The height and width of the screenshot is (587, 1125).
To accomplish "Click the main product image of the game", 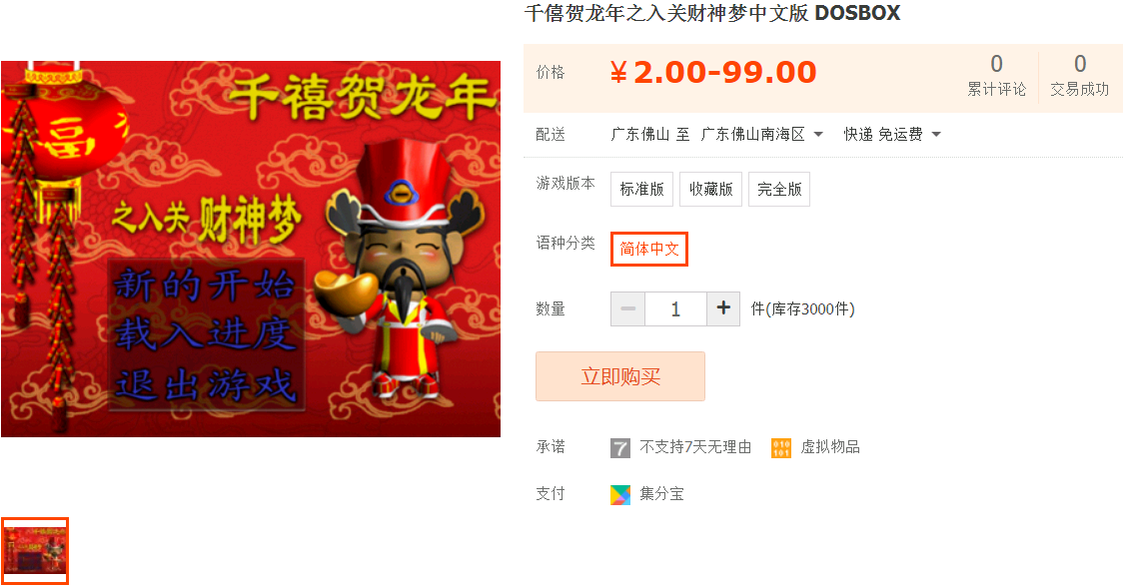I will [x=251, y=249].
